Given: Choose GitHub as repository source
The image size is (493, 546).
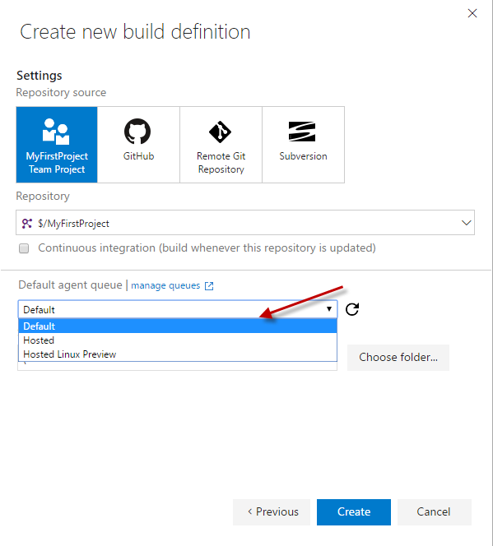Looking at the screenshot, I should [138, 145].
